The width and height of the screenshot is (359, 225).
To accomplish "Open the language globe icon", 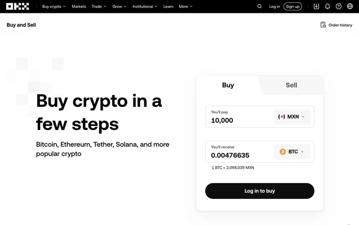I will (350, 6).
